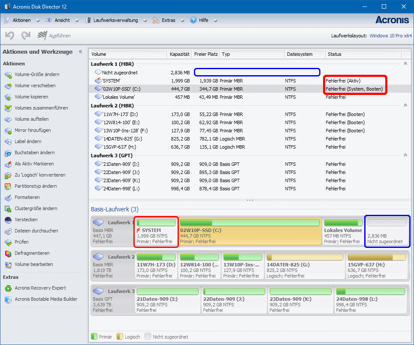The width and height of the screenshot is (414, 345).
Task: Collapse the Laufwerk 2 (MBR) group
Action: coord(405,105)
